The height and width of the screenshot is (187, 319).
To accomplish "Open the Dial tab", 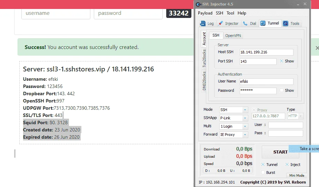I will click(249, 23).
